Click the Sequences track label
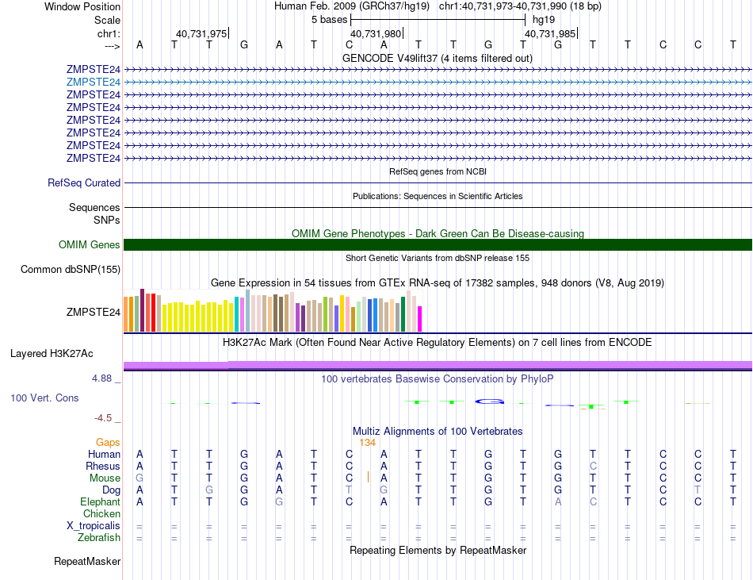 pyautogui.click(x=94, y=207)
